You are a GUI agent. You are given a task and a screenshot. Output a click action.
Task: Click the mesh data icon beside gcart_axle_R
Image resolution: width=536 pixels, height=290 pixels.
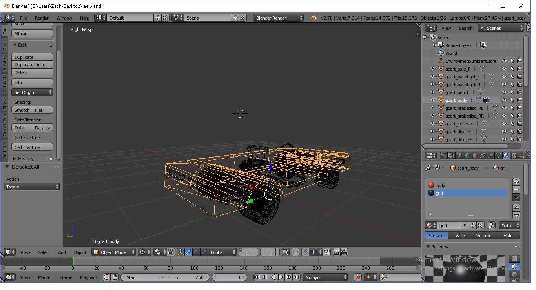(x=482, y=69)
